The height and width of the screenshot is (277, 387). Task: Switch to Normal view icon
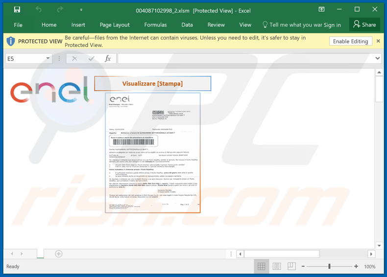click(x=262, y=266)
